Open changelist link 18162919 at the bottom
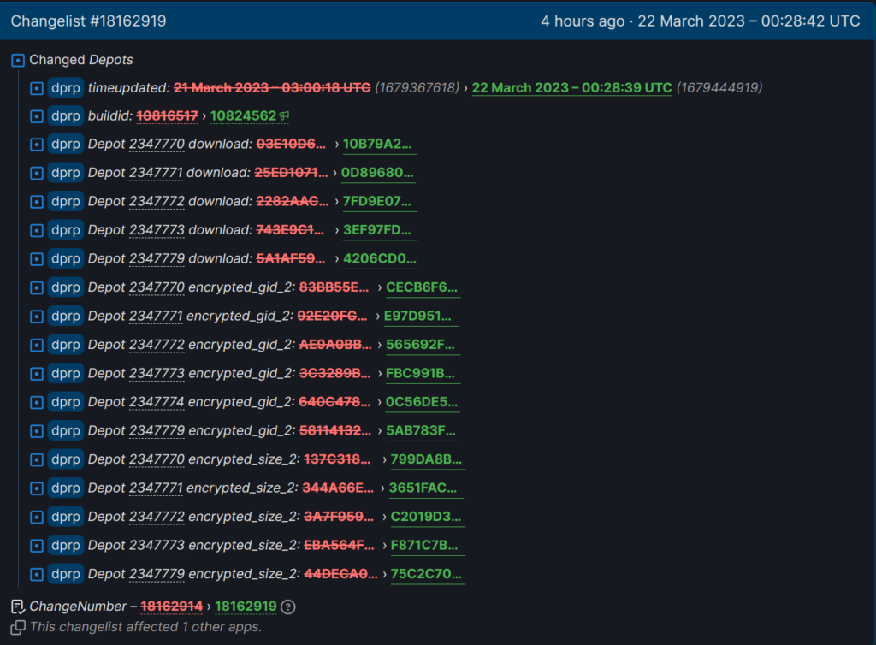The width and height of the screenshot is (876, 645). click(x=246, y=607)
